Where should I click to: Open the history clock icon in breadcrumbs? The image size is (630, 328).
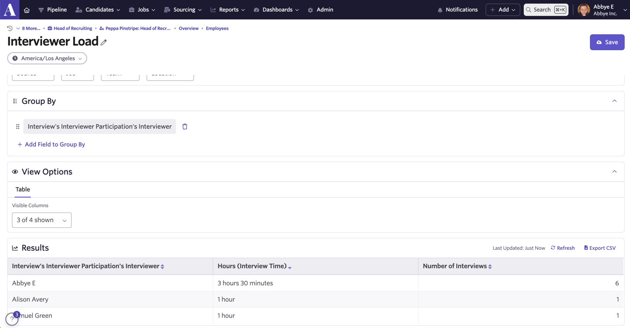[x=10, y=28]
